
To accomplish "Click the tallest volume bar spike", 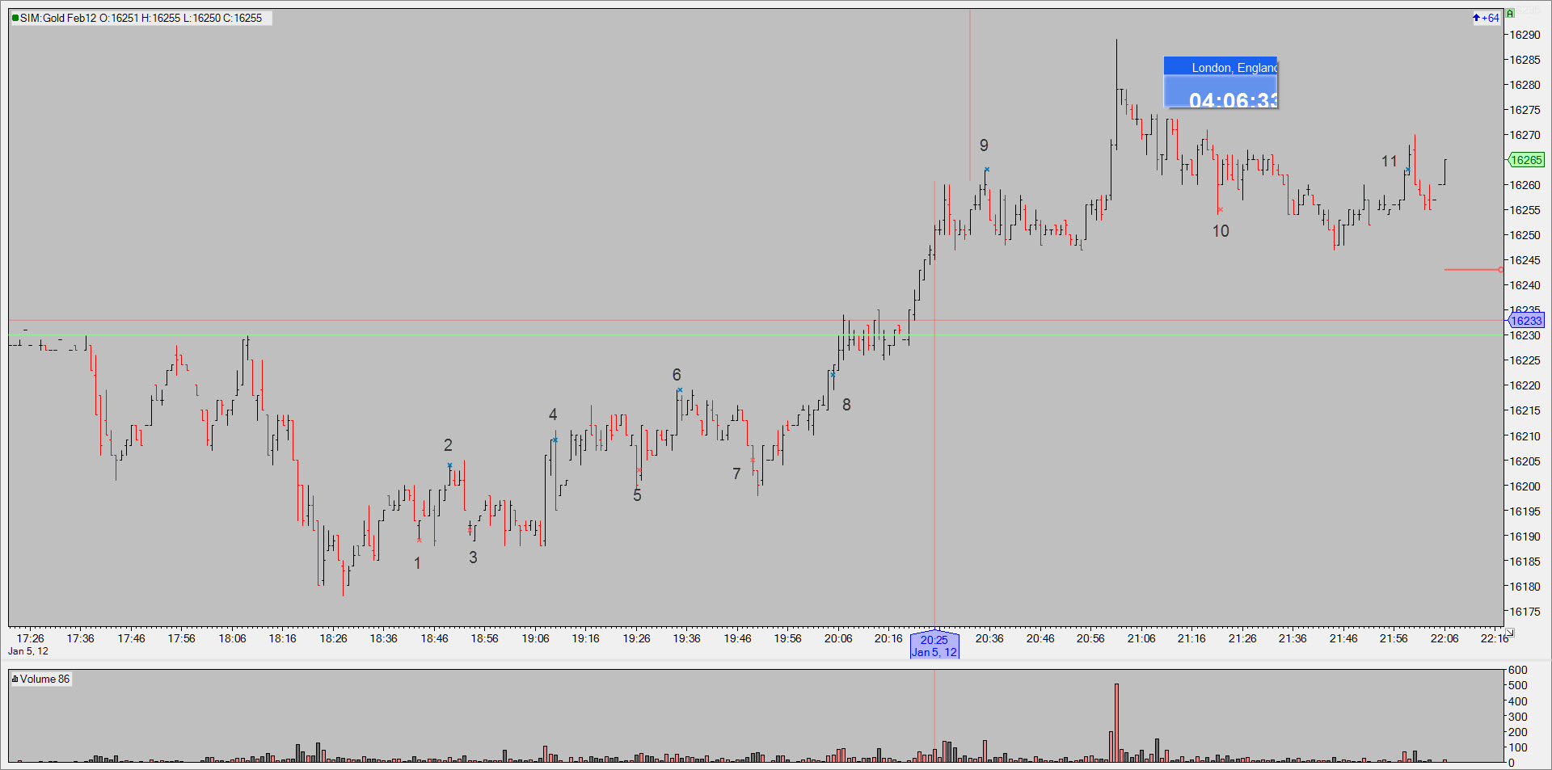I will click(x=1116, y=722).
